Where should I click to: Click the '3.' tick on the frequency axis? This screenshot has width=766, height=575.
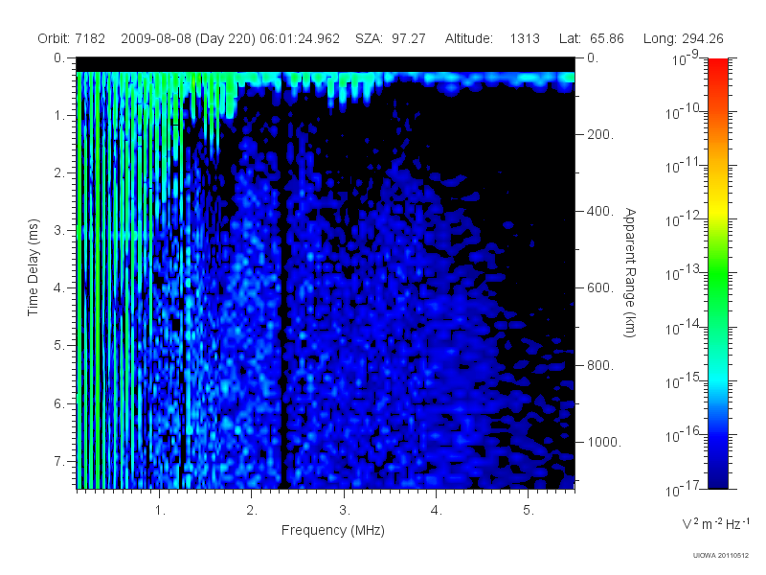[x=345, y=510]
